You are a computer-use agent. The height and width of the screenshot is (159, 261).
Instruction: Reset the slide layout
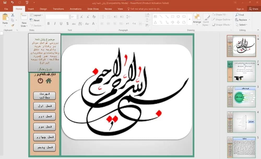[35, 20]
